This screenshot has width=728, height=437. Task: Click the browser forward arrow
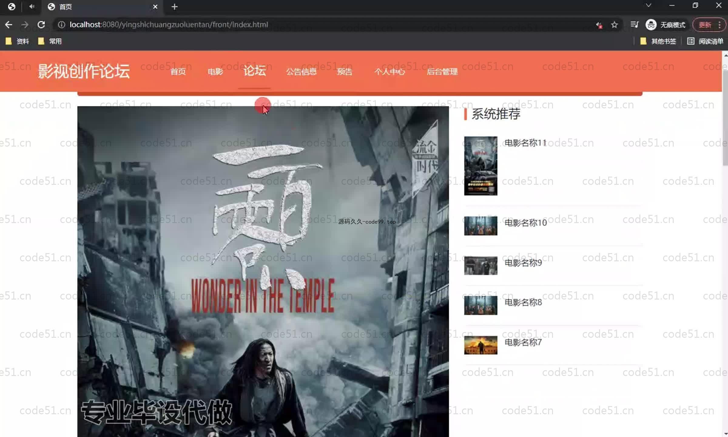[25, 25]
